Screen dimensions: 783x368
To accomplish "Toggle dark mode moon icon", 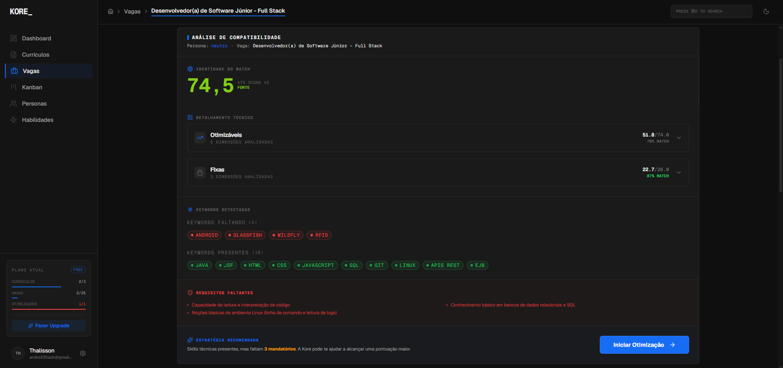I will 766,11.
